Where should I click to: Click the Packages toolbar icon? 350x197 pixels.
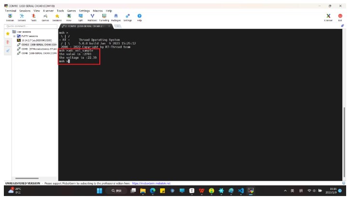tap(116, 17)
